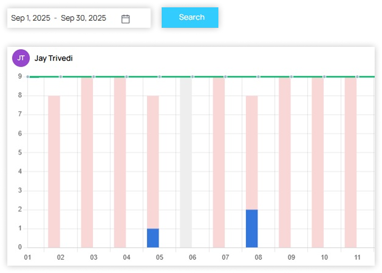Screen dimensions: 382x273
Task: Click the pink bar for day 09
Action: 284,162
